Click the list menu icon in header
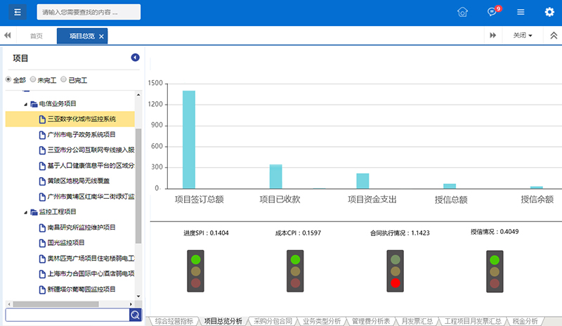The height and width of the screenshot is (326, 562). (521, 12)
